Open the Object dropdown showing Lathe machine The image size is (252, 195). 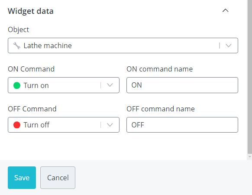[x=123, y=45]
